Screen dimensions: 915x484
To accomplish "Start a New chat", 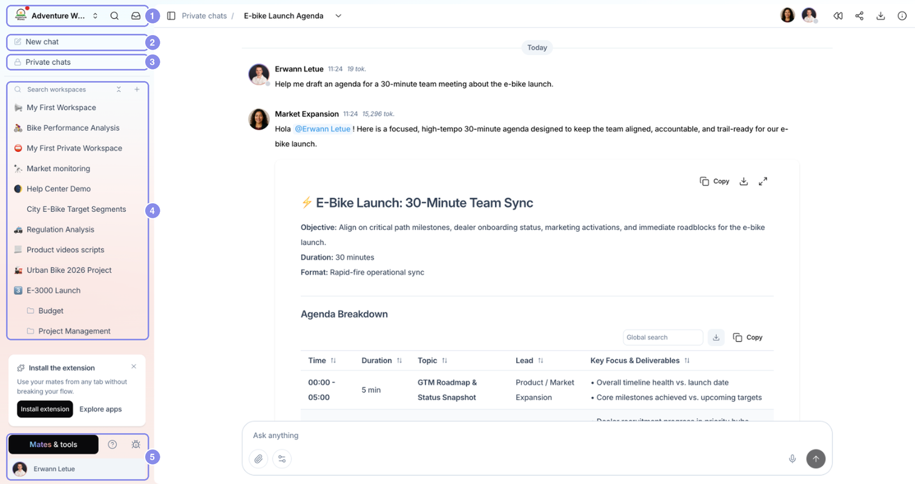I will [x=77, y=42].
